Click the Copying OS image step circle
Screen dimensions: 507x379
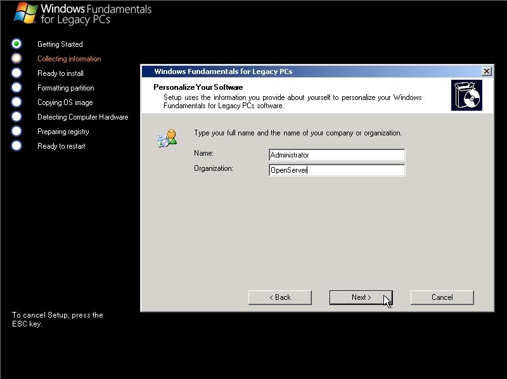tap(16, 102)
